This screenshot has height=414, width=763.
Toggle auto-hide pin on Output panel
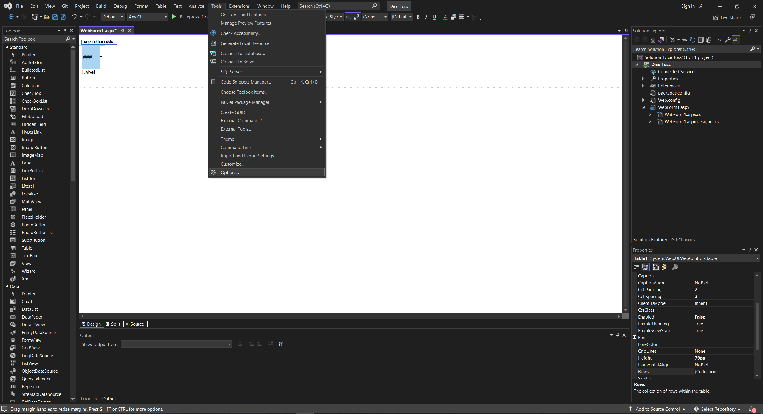point(618,335)
